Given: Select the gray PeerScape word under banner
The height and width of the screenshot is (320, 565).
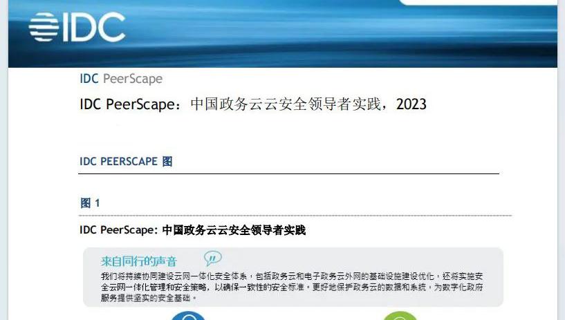Looking at the screenshot, I should pos(133,79).
